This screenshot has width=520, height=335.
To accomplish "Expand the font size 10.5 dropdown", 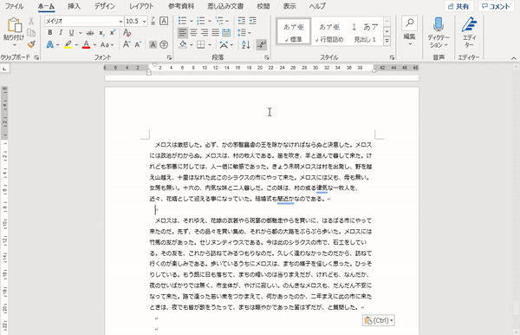I will tap(144, 21).
